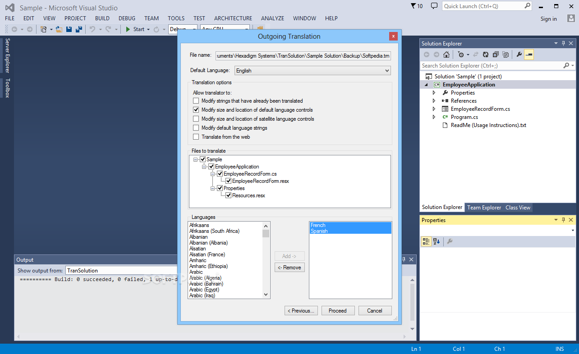Screen dimensions: 579x354
Task: Click the Undo arrow in toolbar
Action: click(x=92, y=29)
